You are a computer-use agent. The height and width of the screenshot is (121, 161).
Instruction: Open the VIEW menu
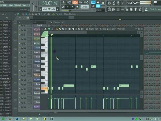[x=11, y=5]
